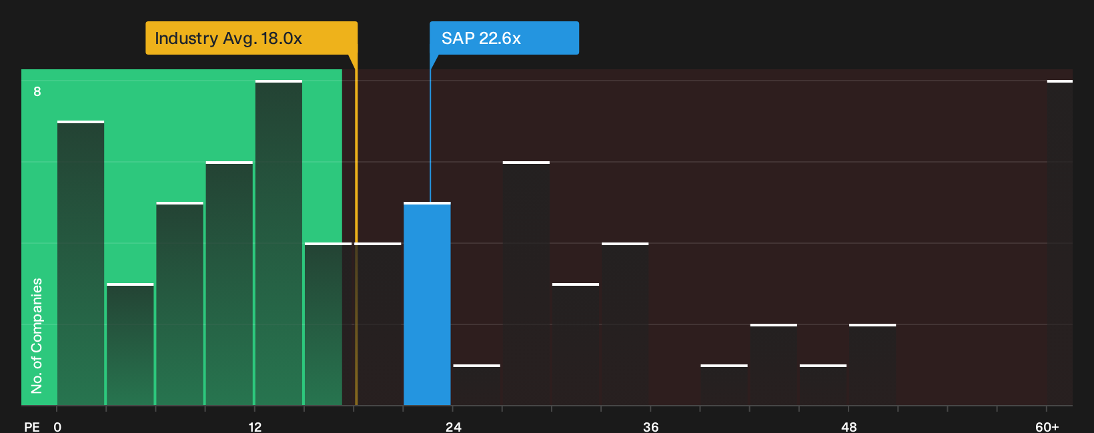The image size is (1094, 433).
Task: Click the PE axis label '36'
Action: click(x=651, y=426)
